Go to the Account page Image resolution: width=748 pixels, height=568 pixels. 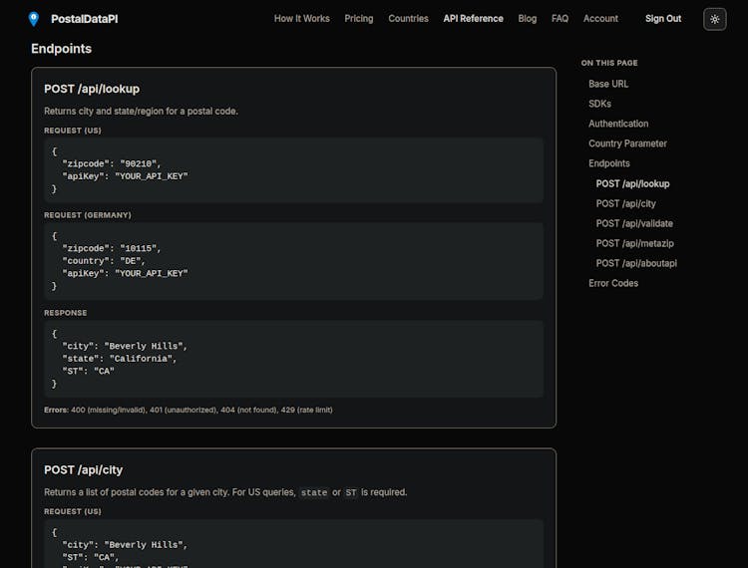[x=600, y=19]
